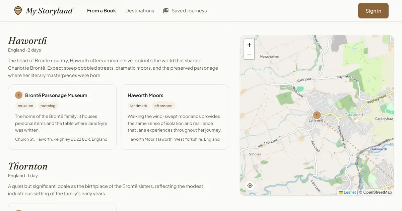Click the Haworth Moor, West Yorkshire address
Image resolution: width=402 pixels, height=211 pixels.
174,139
